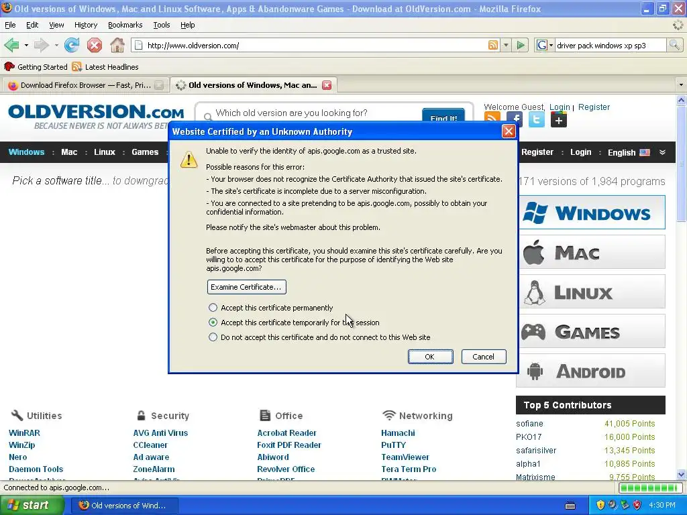Open the Games item in site navigation
Screen dimensions: 687x515
[145, 152]
